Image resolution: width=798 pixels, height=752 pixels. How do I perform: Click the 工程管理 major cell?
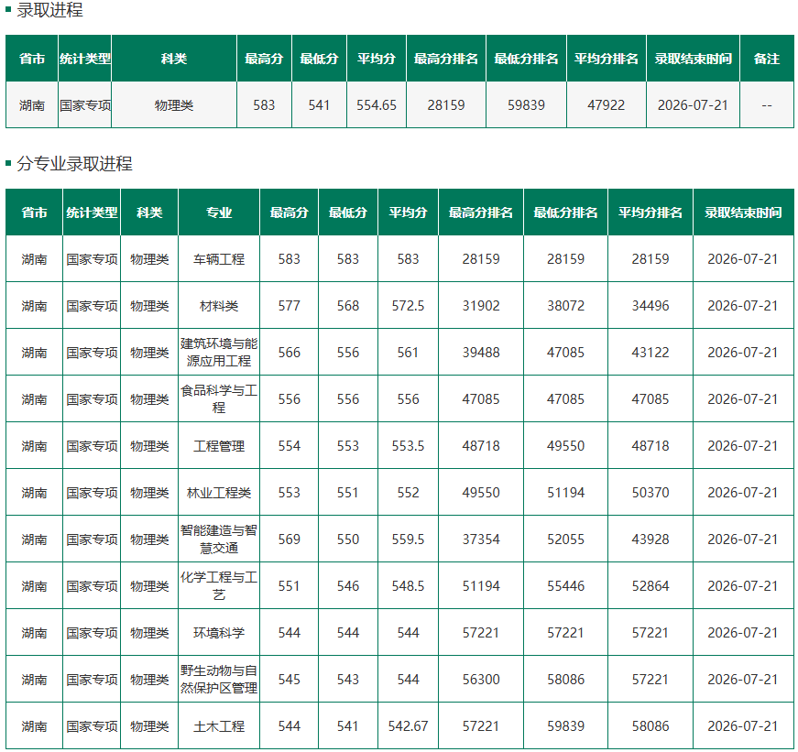[219, 446]
